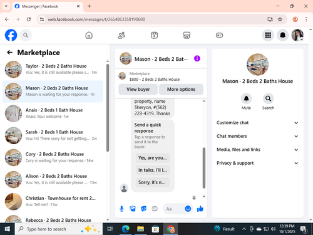Expand Chat members section
The width and height of the screenshot is (313, 235).
(x=257, y=136)
